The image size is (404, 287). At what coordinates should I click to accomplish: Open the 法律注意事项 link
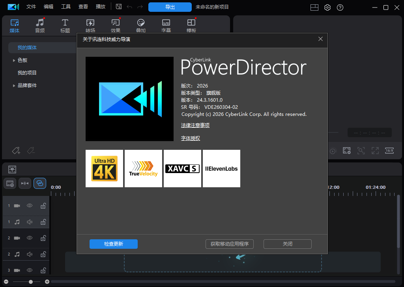click(195, 125)
